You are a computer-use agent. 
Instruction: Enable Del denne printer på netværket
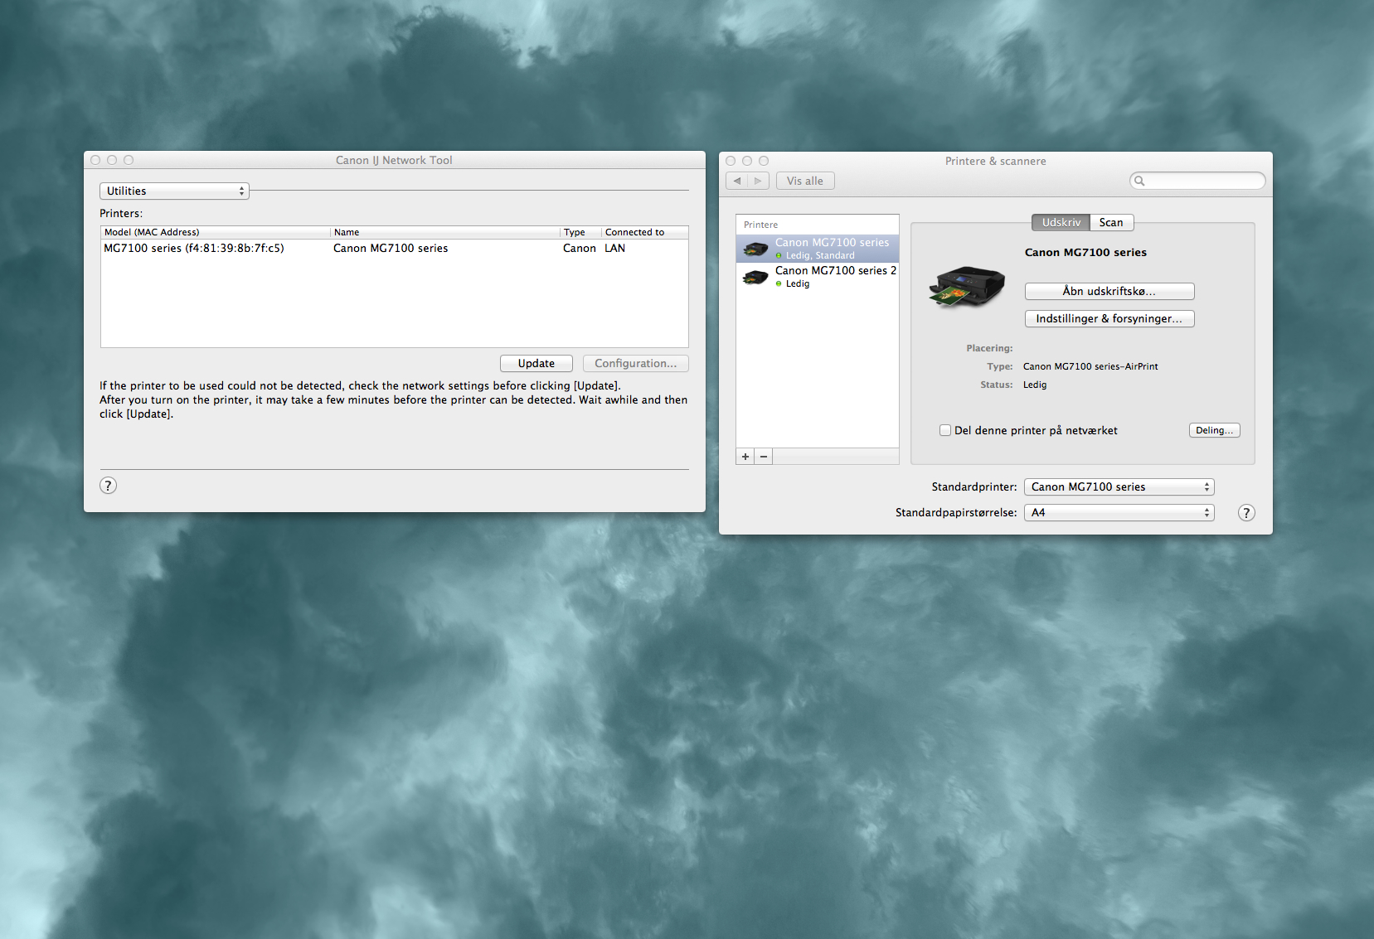click(944, 430)
